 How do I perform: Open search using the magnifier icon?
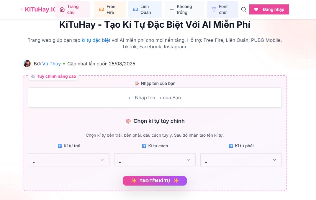[243, 9]
